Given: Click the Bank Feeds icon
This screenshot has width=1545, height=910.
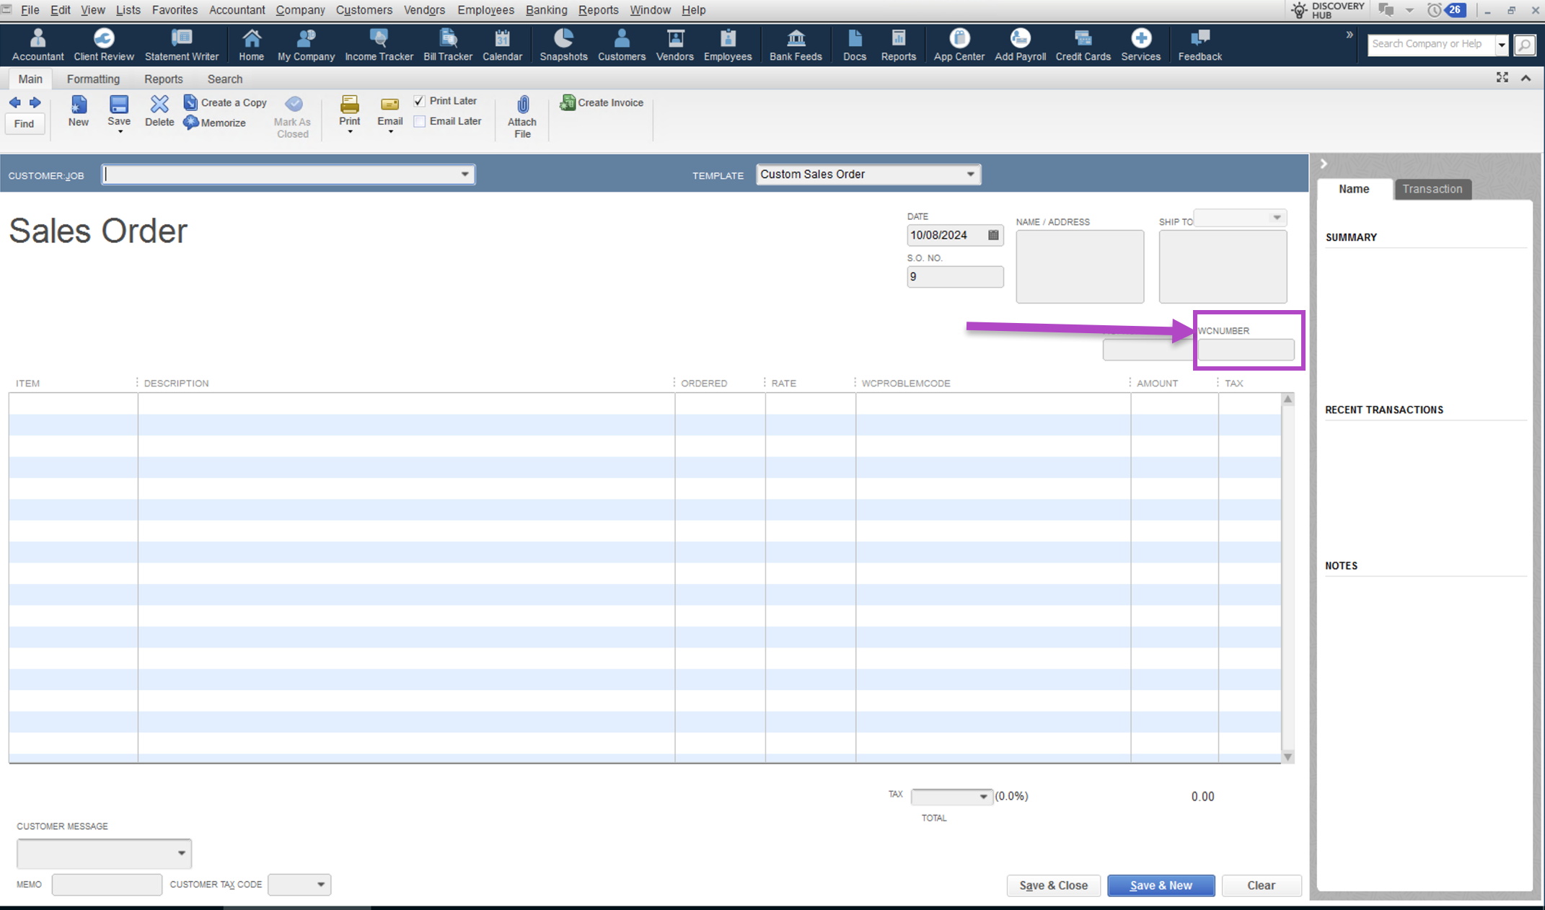Looking at the screenshot, I should pos(795,44).
